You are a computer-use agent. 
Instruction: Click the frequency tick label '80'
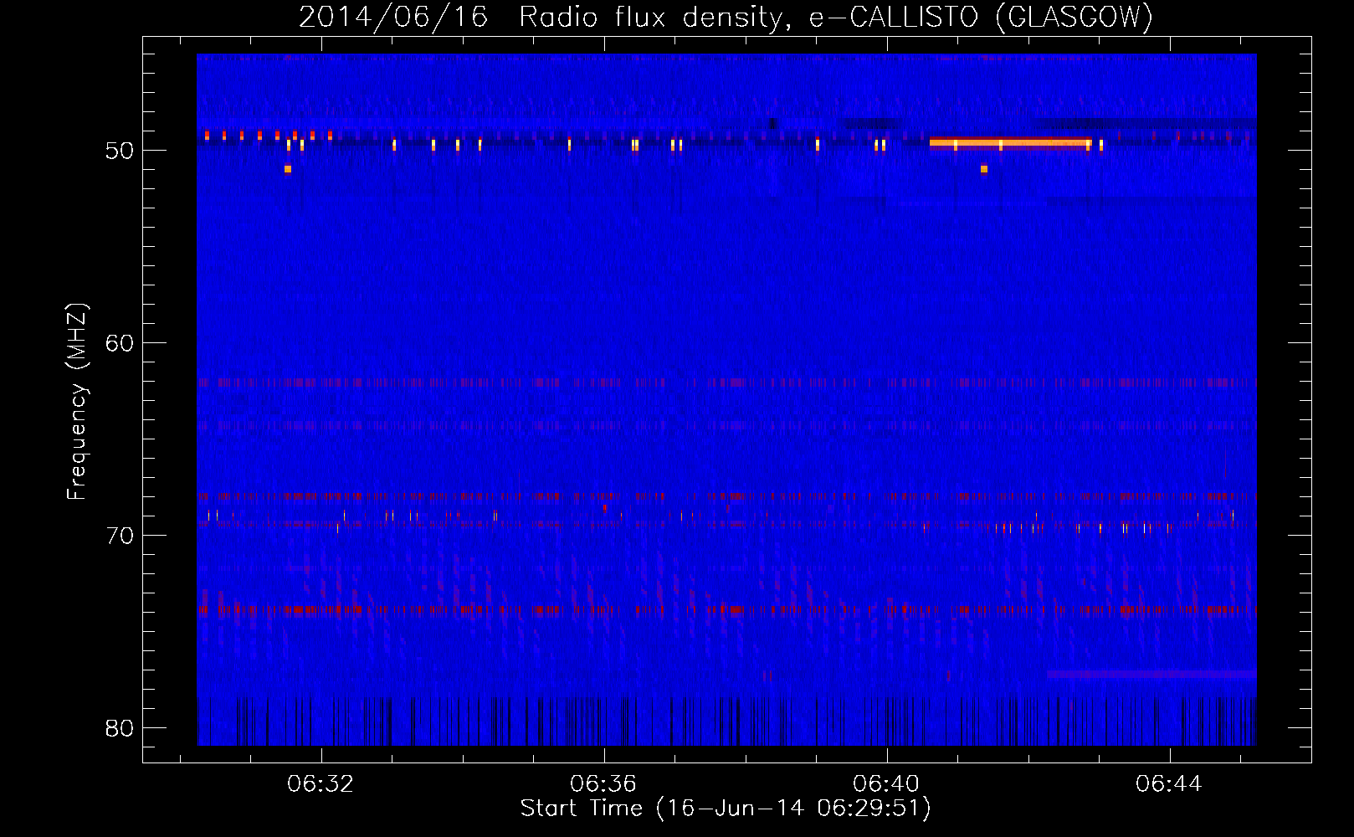[120, 728]
